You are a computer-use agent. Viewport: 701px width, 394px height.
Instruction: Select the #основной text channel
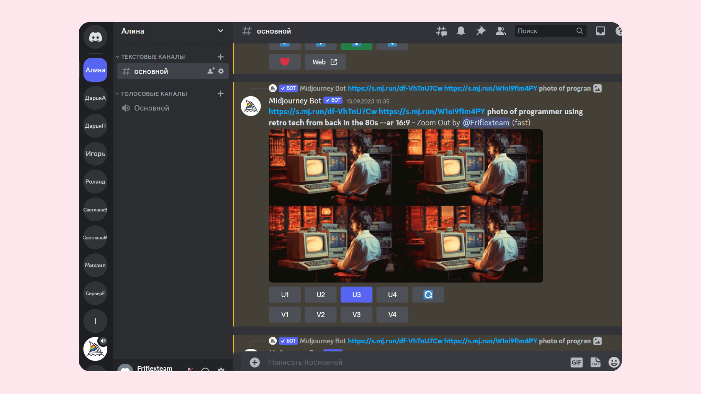coord(151,71)
